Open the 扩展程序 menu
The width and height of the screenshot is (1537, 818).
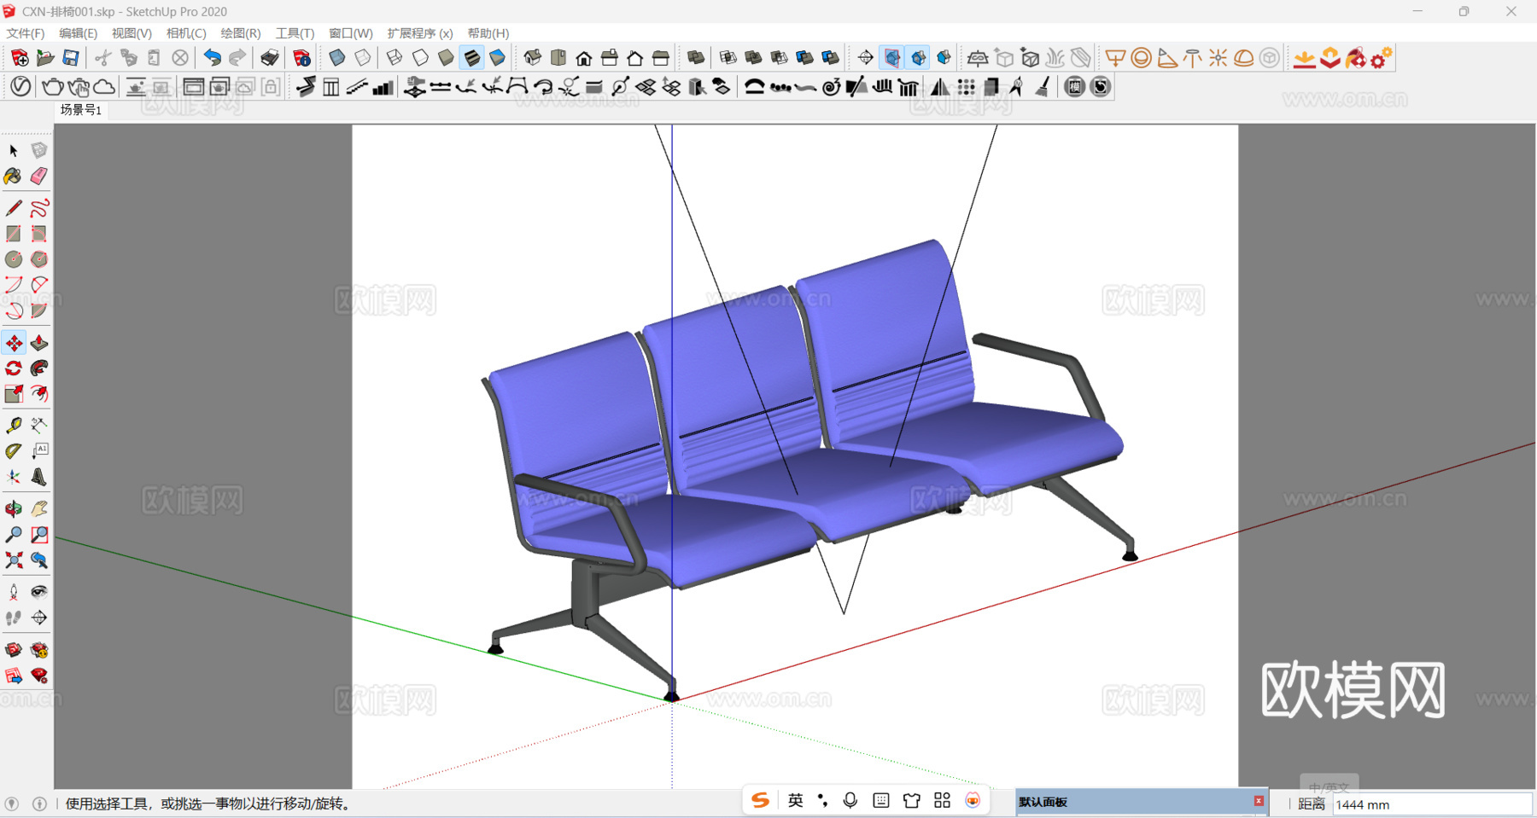pyautogui.click(x=419, y=33)
